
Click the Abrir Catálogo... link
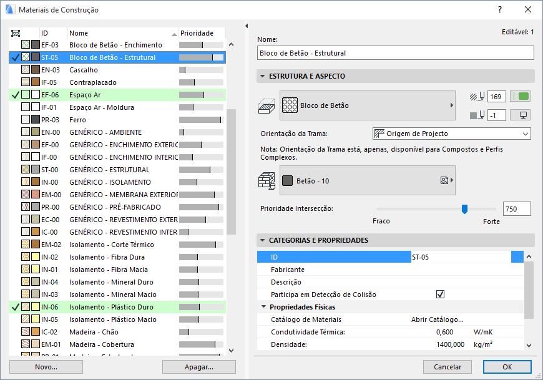coord(437,319)
